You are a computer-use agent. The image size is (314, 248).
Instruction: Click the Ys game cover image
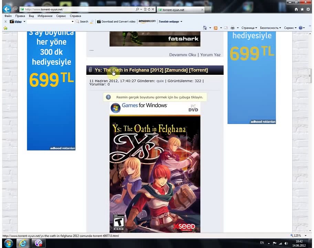[155, 167]
